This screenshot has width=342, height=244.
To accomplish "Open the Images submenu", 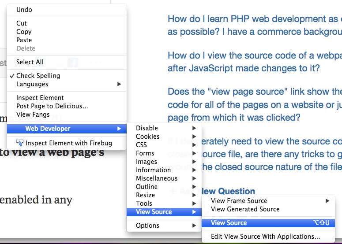I will 164,162.
